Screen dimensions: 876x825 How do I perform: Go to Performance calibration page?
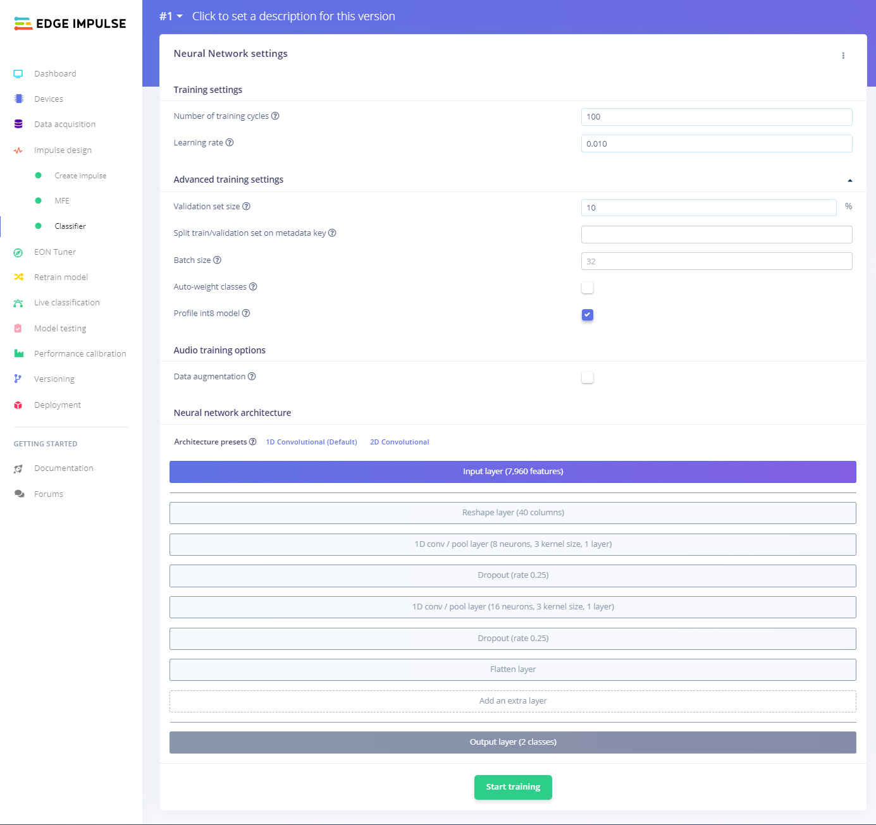coord(80,354)
